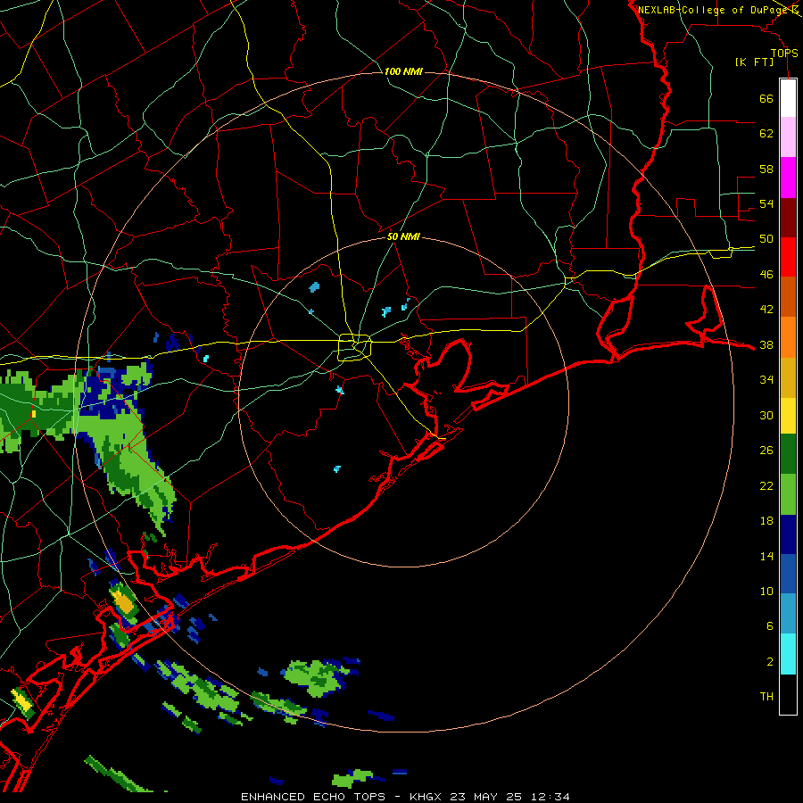The width and height of the screenshot is (803, 803).
Task: Click the K FT units label
Action: tap(754, 62)
